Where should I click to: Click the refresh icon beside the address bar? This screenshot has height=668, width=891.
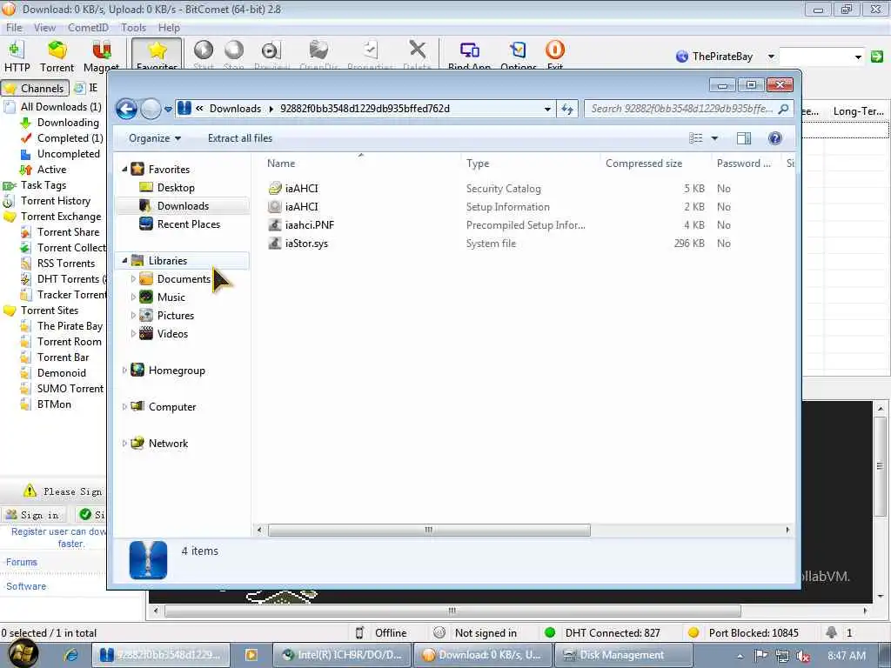tap(567, 109)
